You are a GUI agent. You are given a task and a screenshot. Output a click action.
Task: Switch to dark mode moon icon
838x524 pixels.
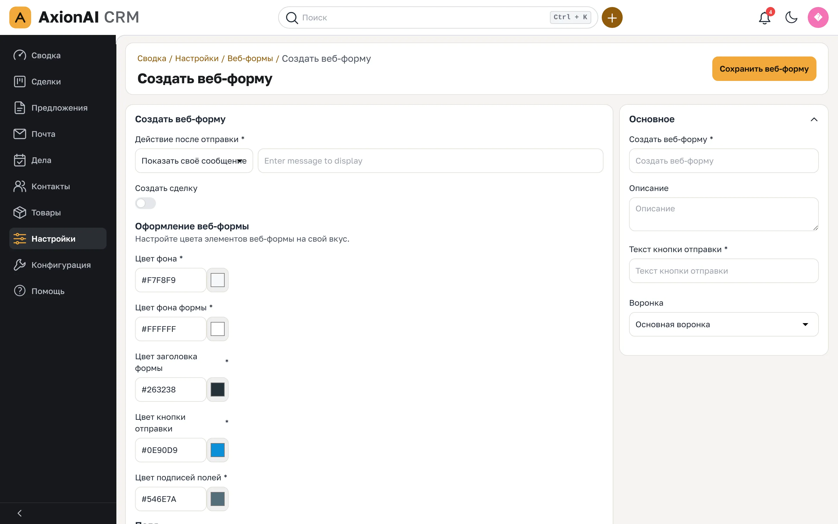791,17
